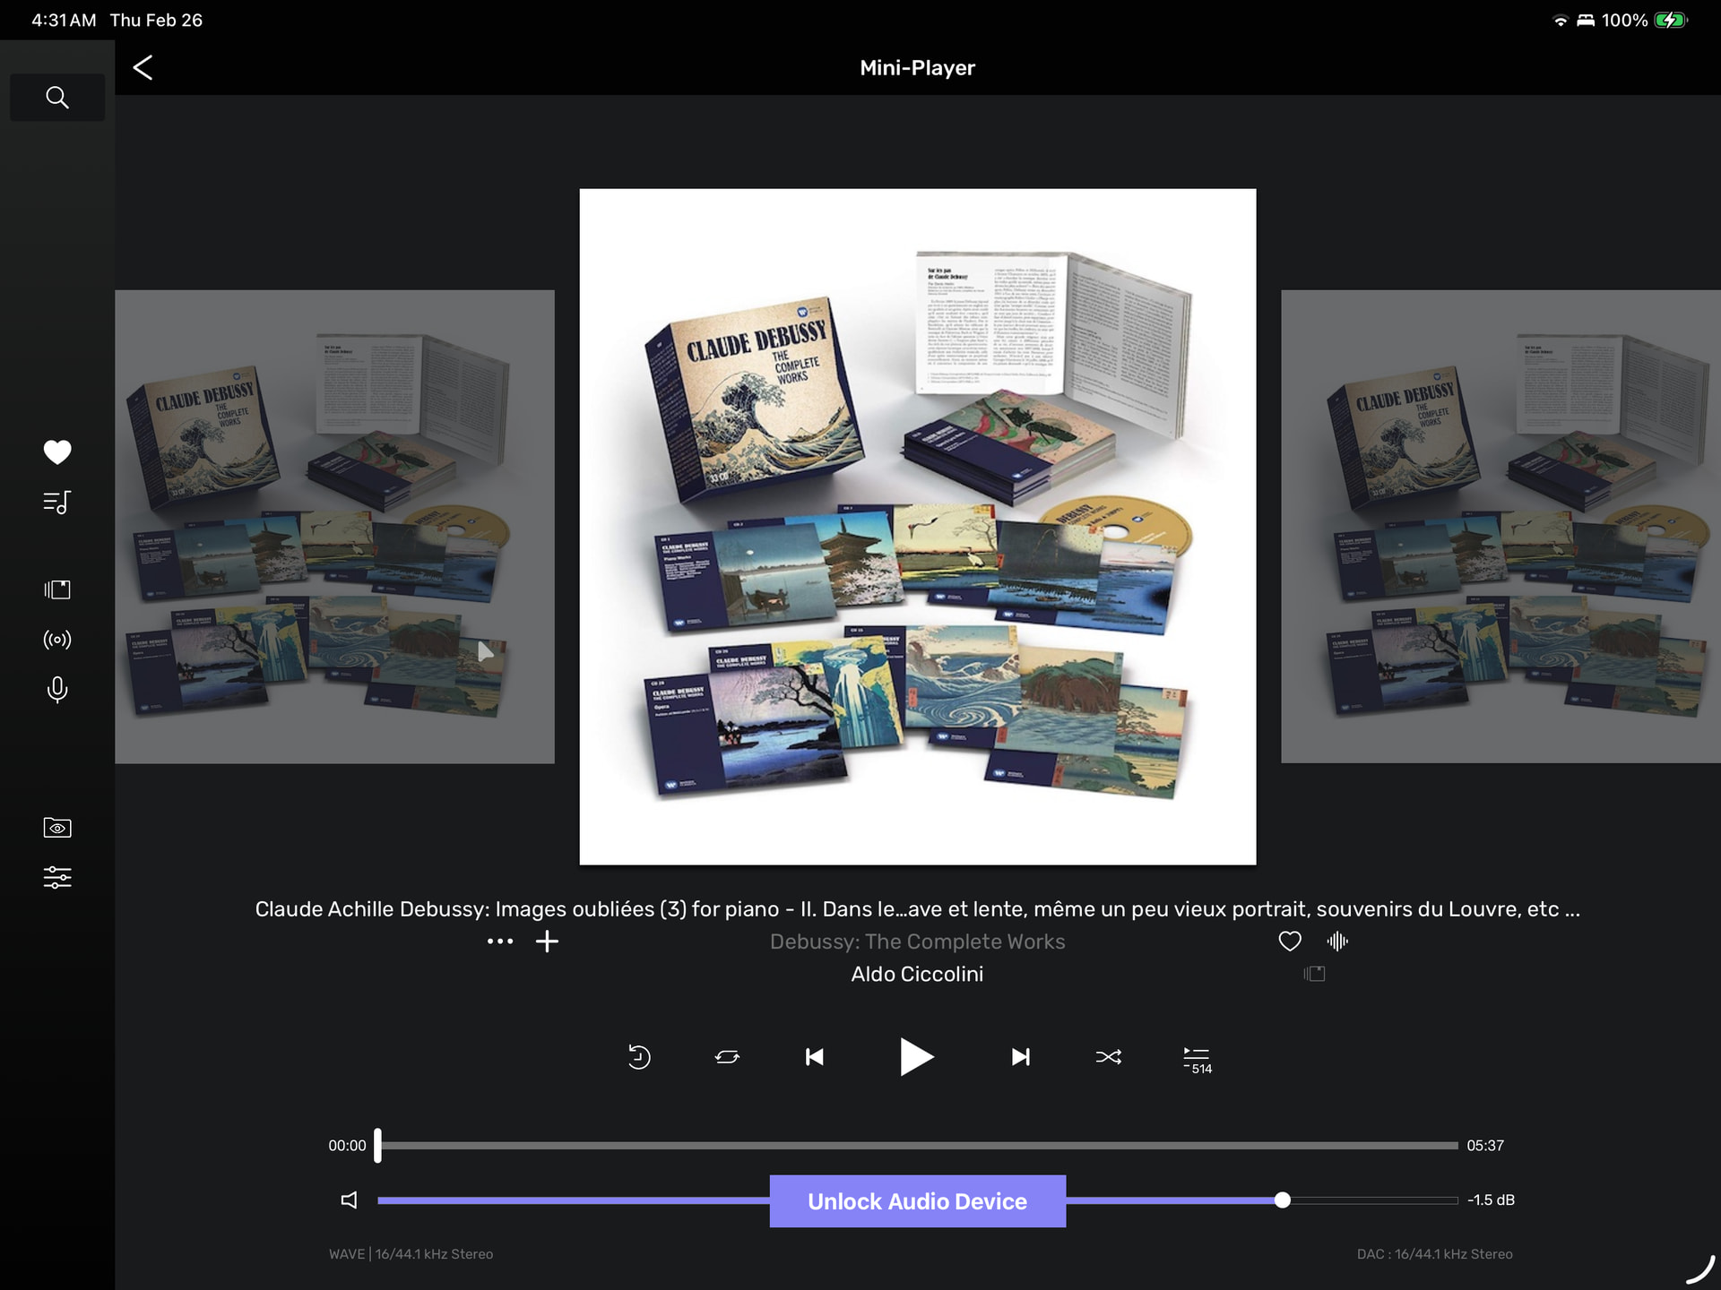
Task: Open display view eye icon
Action: pyautogui.click(x=56, y=828)
